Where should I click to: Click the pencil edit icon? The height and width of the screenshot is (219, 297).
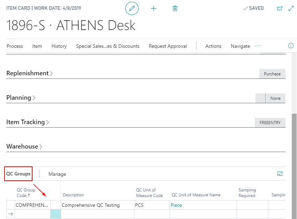pyautogui.click(x=132, y=8)
